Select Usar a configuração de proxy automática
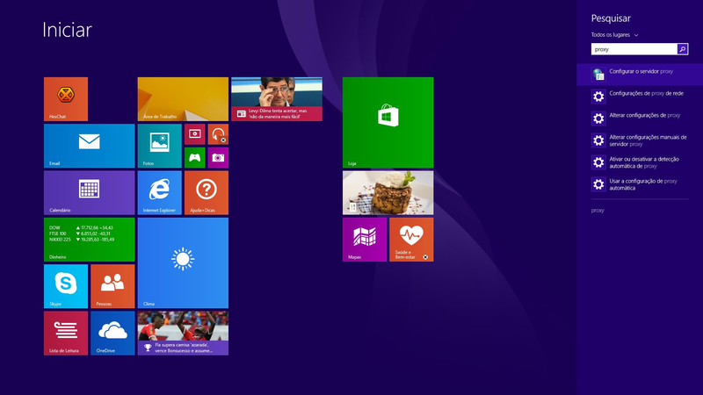 640,184
